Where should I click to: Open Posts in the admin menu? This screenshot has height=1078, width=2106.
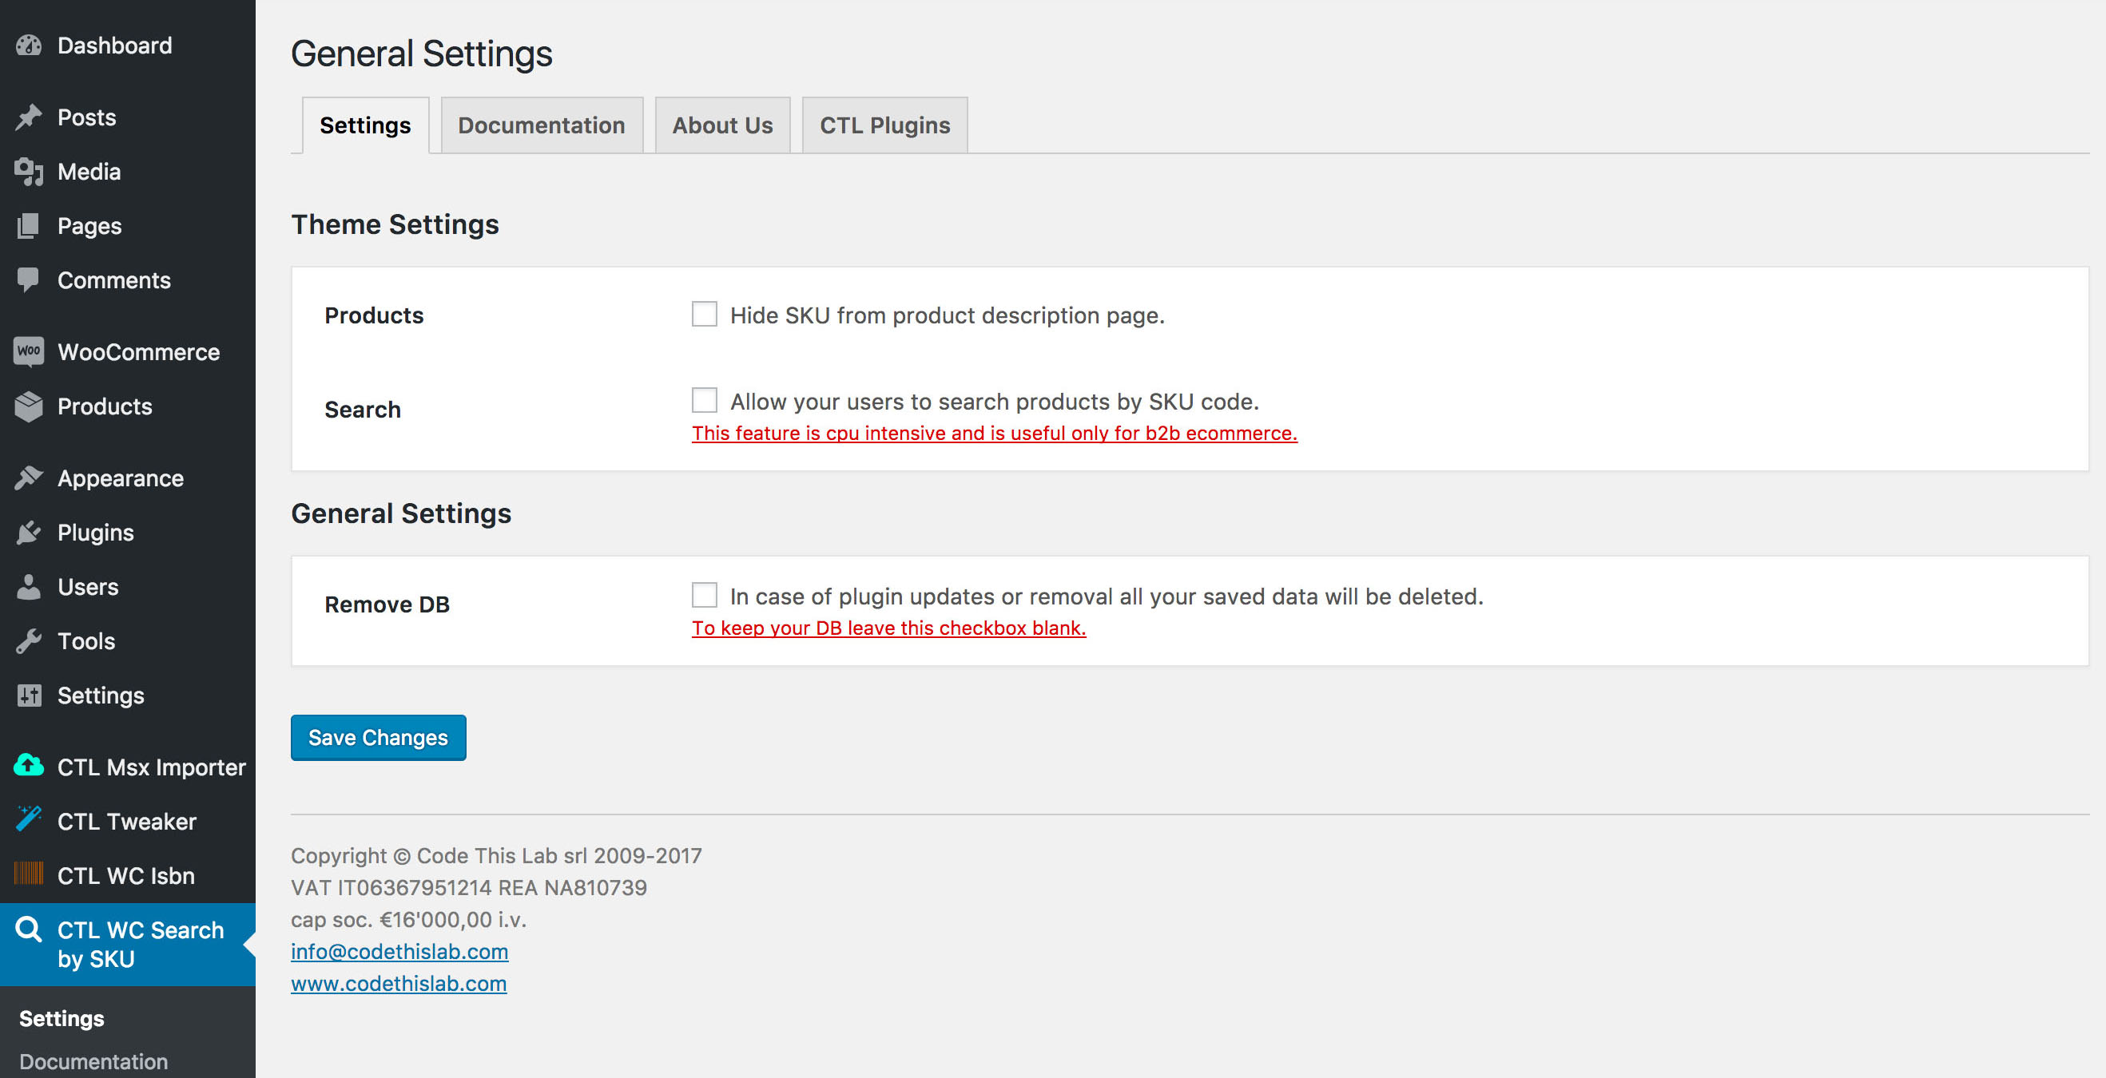coord(128,117)
